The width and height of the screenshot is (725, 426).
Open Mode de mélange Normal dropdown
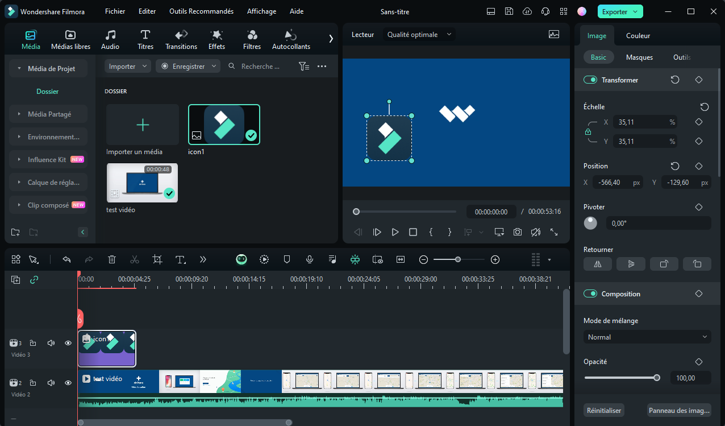647,337
